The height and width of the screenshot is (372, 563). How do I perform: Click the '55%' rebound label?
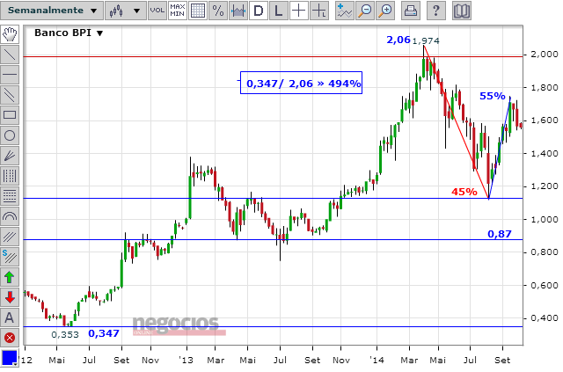click(x=493, y=96)
